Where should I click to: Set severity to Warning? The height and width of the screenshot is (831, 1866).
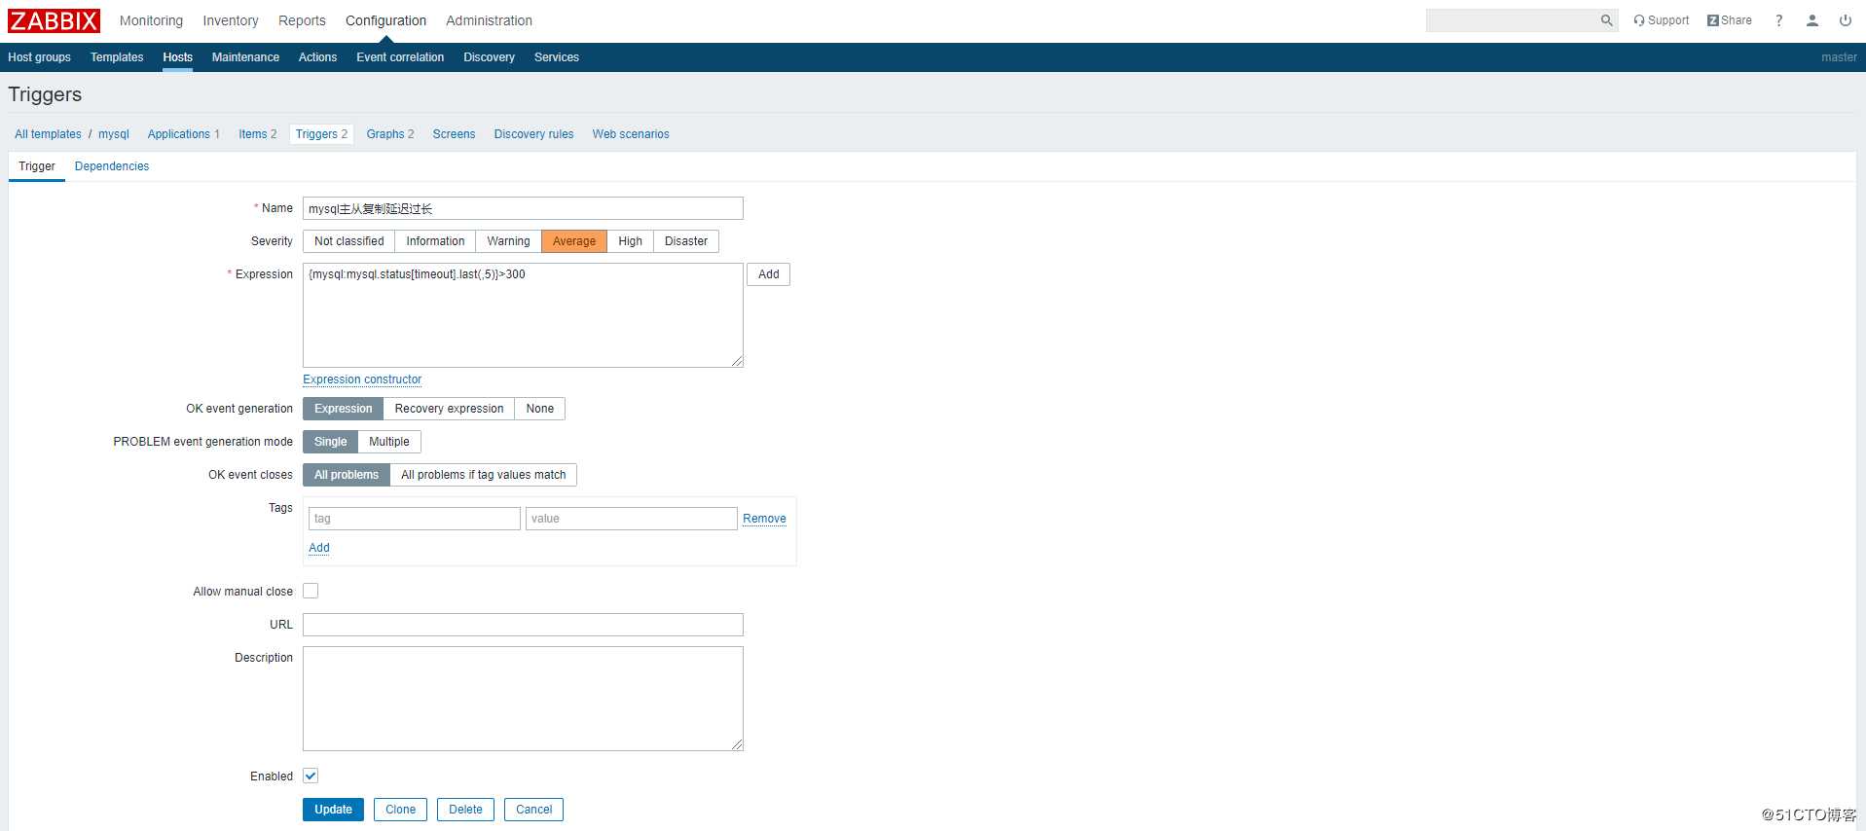click(x=508, y=241)
